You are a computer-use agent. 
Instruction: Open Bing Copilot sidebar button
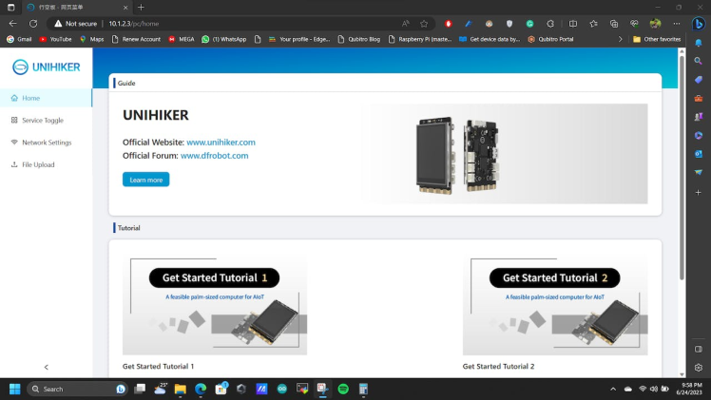pyautogui.click(x=699, y=24)
